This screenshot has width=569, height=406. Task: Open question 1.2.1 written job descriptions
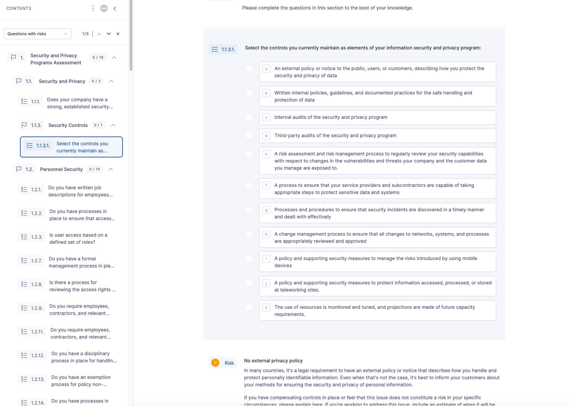coord(81,191)
